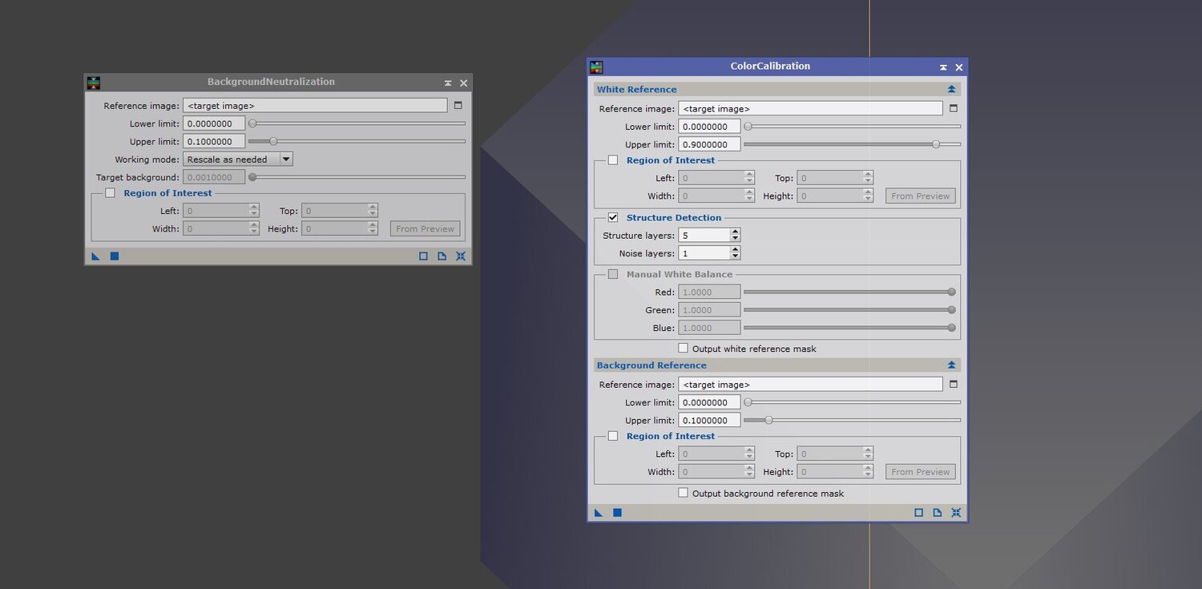
Task: Click the Red white balance slider handle
Action: point(952,292)
